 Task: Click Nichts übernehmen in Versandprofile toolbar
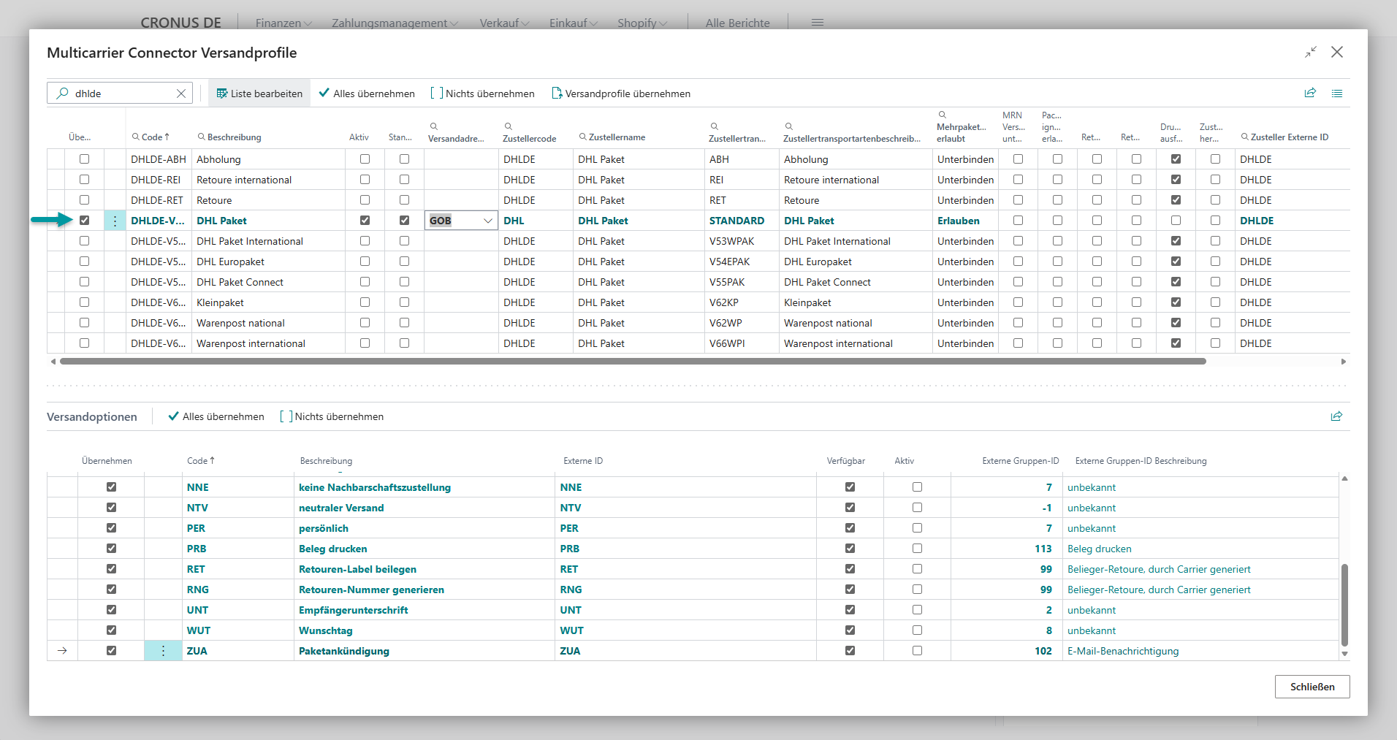pos(482,94)
